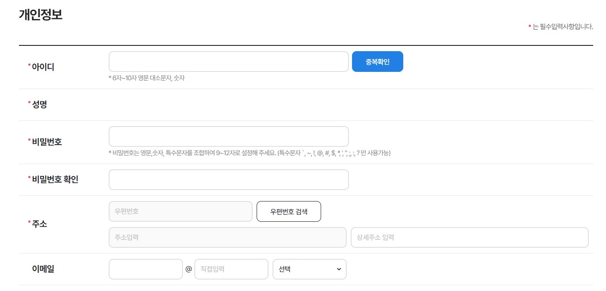Click the 주소입력 address field
The image size is (606, 291).
click(x=227, y=237)
